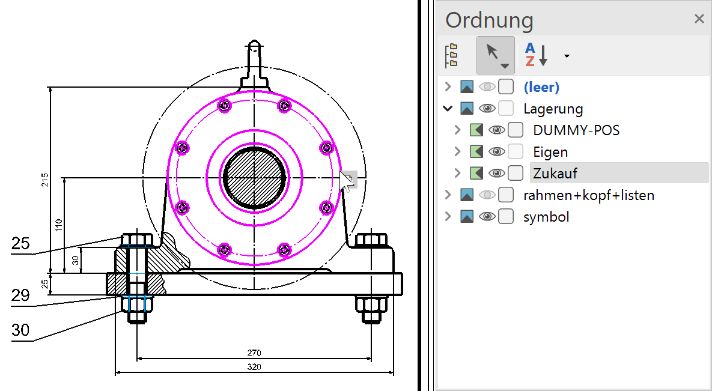Activate the selection arrow tool in Ordnung
Viewport: 712px width, 391px height.
[x=495, y=55]
